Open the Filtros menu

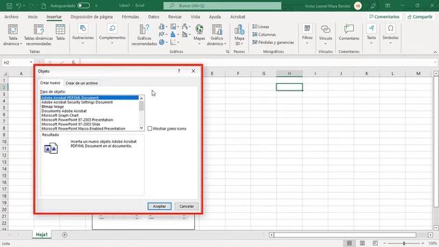307,34
